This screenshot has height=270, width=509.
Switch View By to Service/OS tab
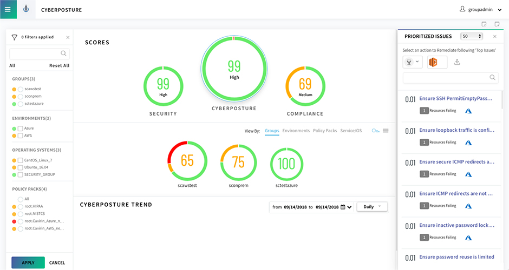pyautogui.click(x=351, y=131)
